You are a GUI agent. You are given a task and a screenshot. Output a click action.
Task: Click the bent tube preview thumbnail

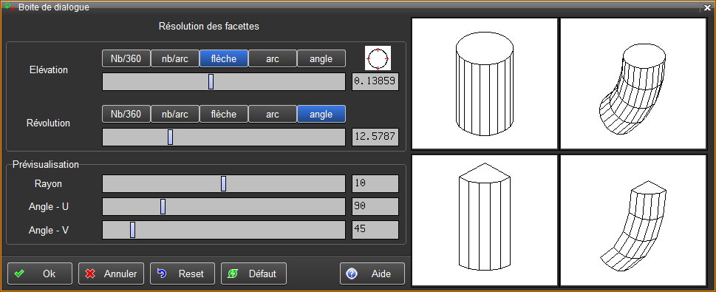click(633, 84)
